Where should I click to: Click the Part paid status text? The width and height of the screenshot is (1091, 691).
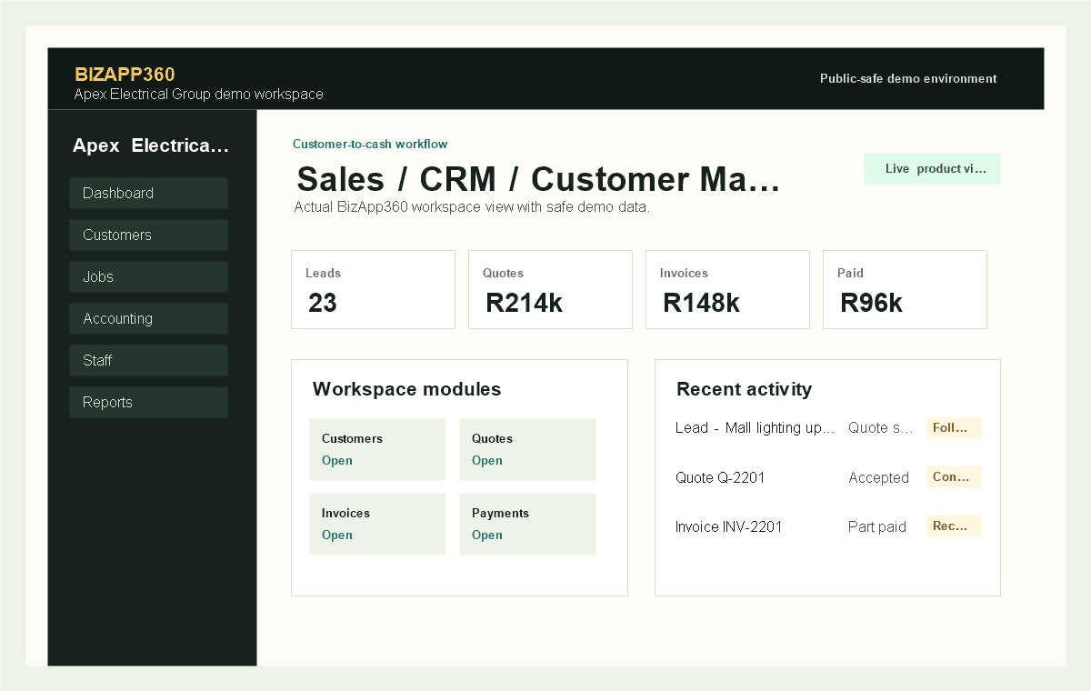pyautogui.click(x=876, y=526)
